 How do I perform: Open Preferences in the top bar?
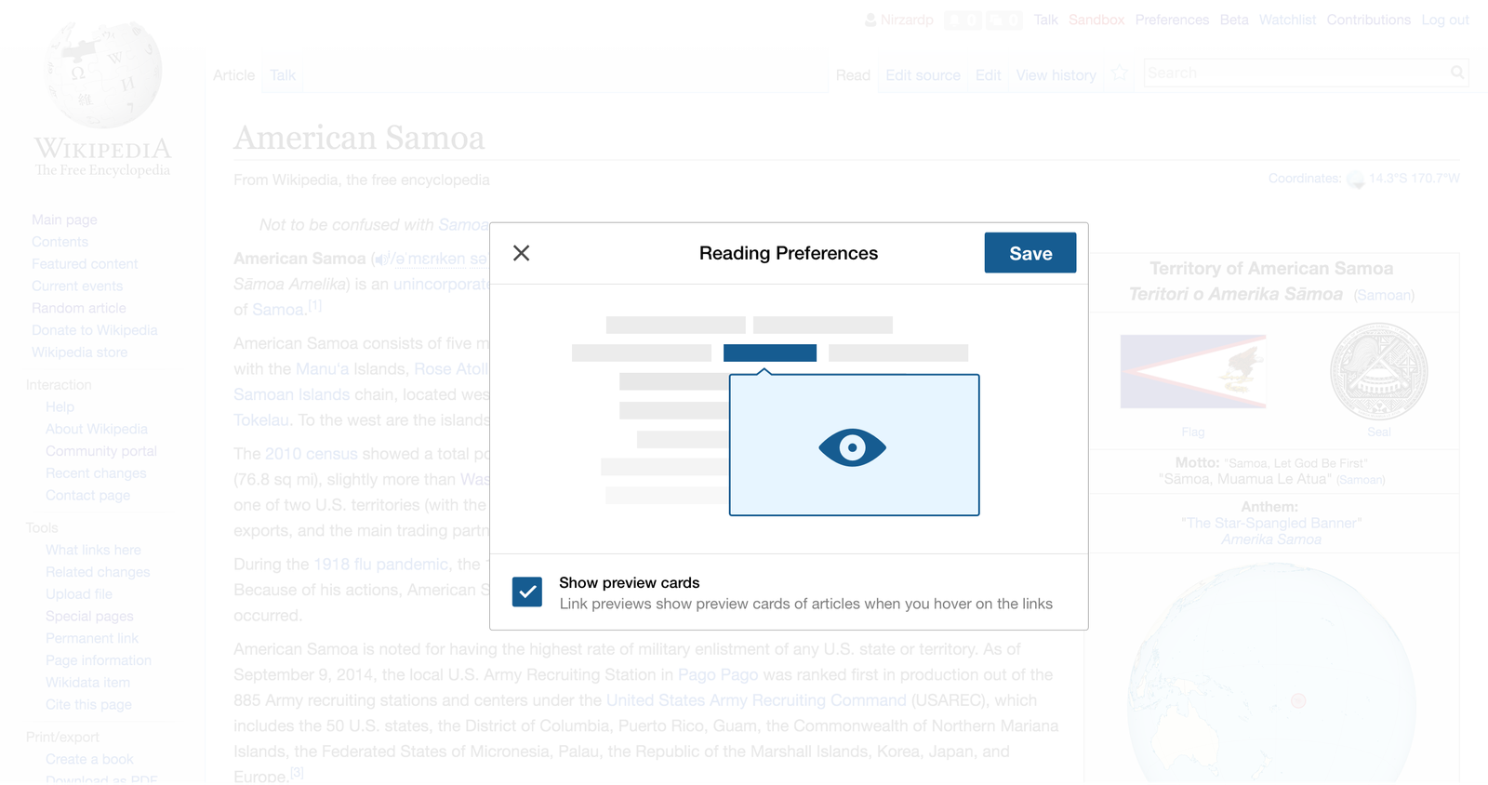click(1172, 20)
